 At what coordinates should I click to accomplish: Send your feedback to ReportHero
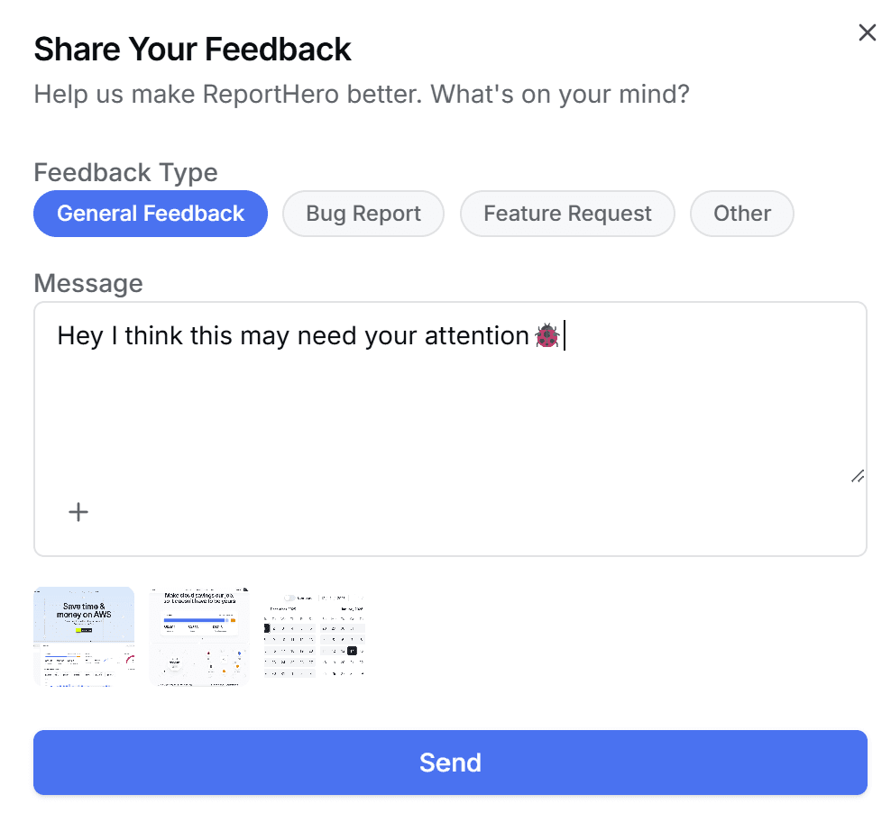[450, 763]
